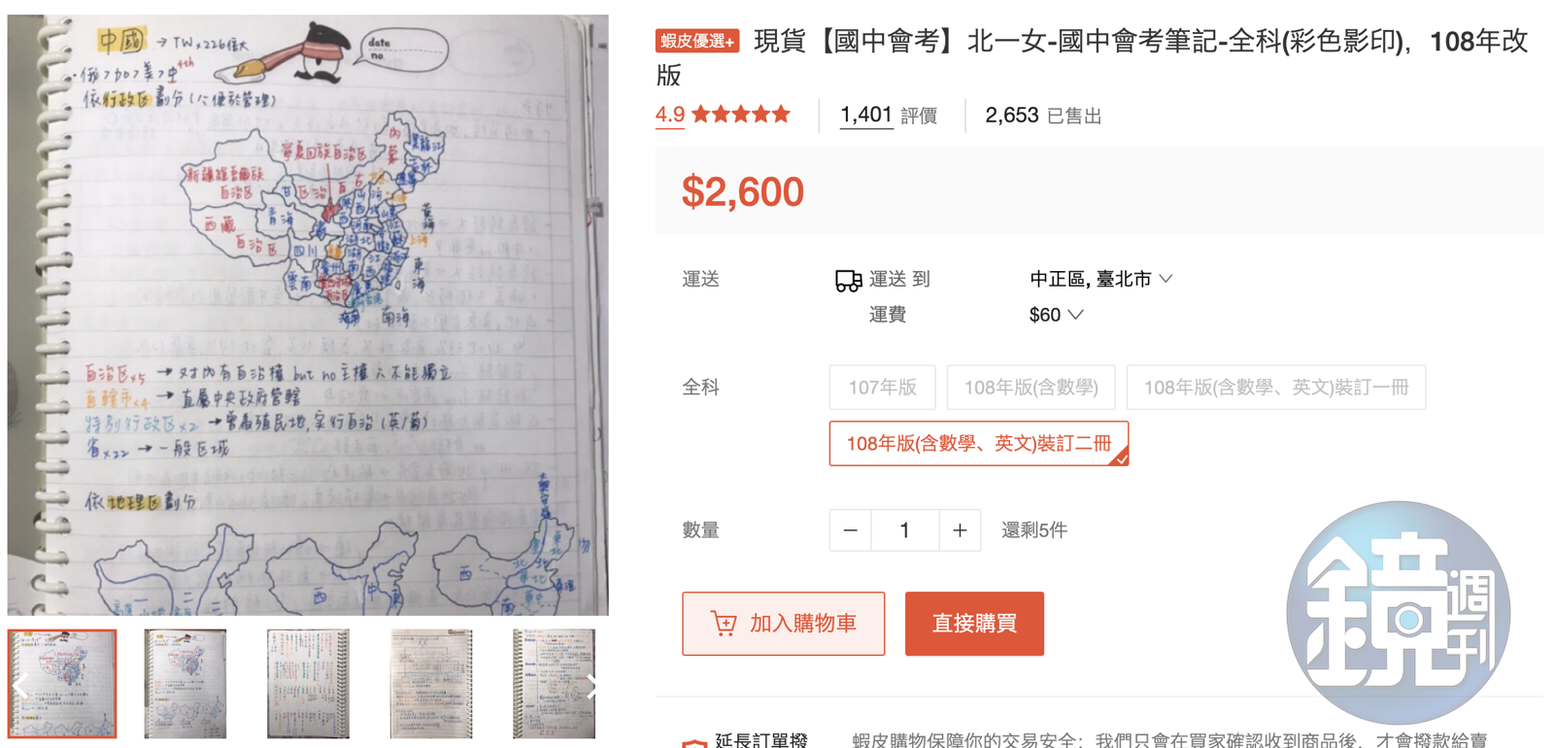Select the 108年版(含數學) option
Viewport: 1554px width, 748px height.
[x=1030, y=388]
